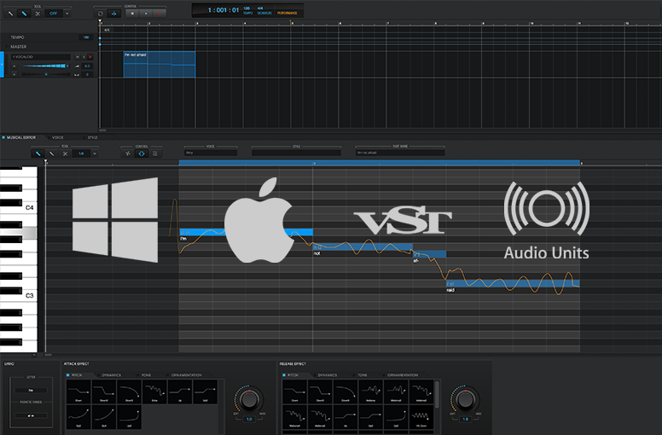Screen dimensions: 662x435
Task: Toggle auto-scroll button in top control group
Action: click(x=114, y=14)
